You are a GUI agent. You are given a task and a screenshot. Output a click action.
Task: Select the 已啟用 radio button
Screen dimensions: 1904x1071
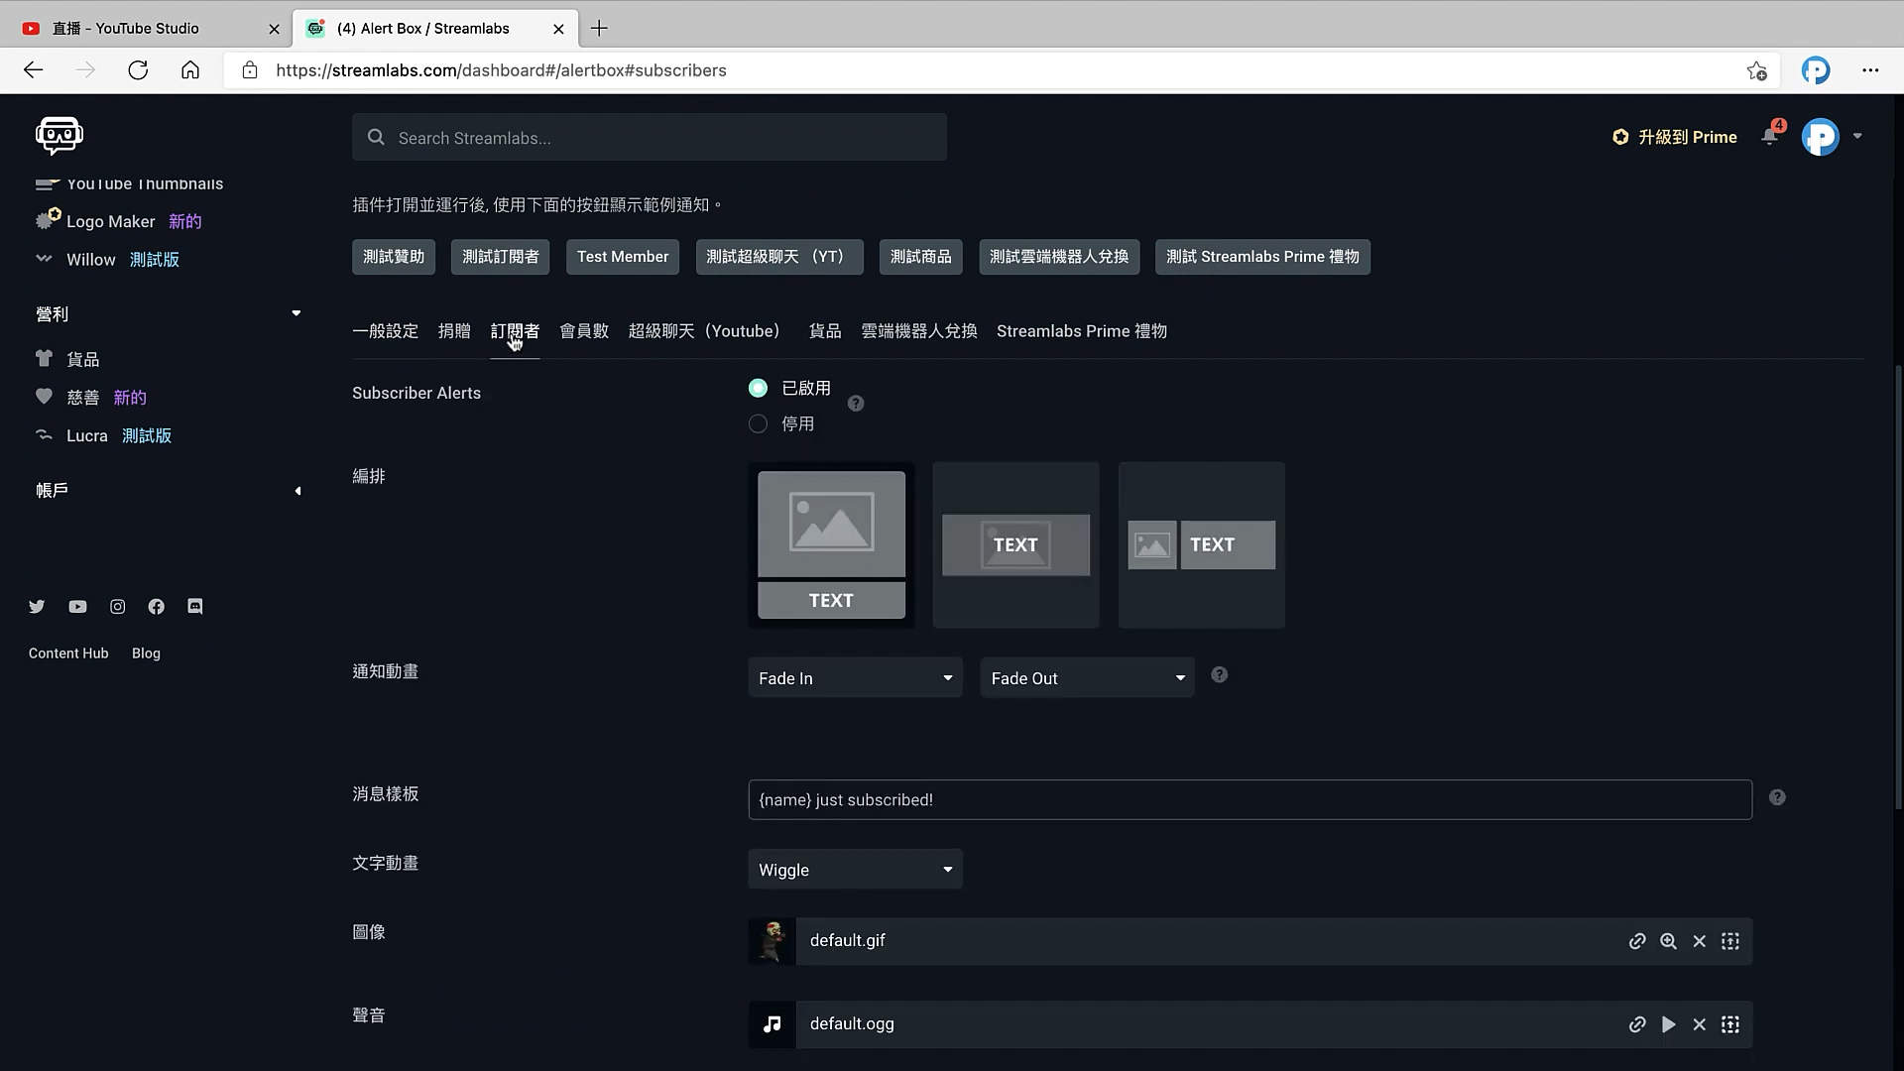point(759,388)
